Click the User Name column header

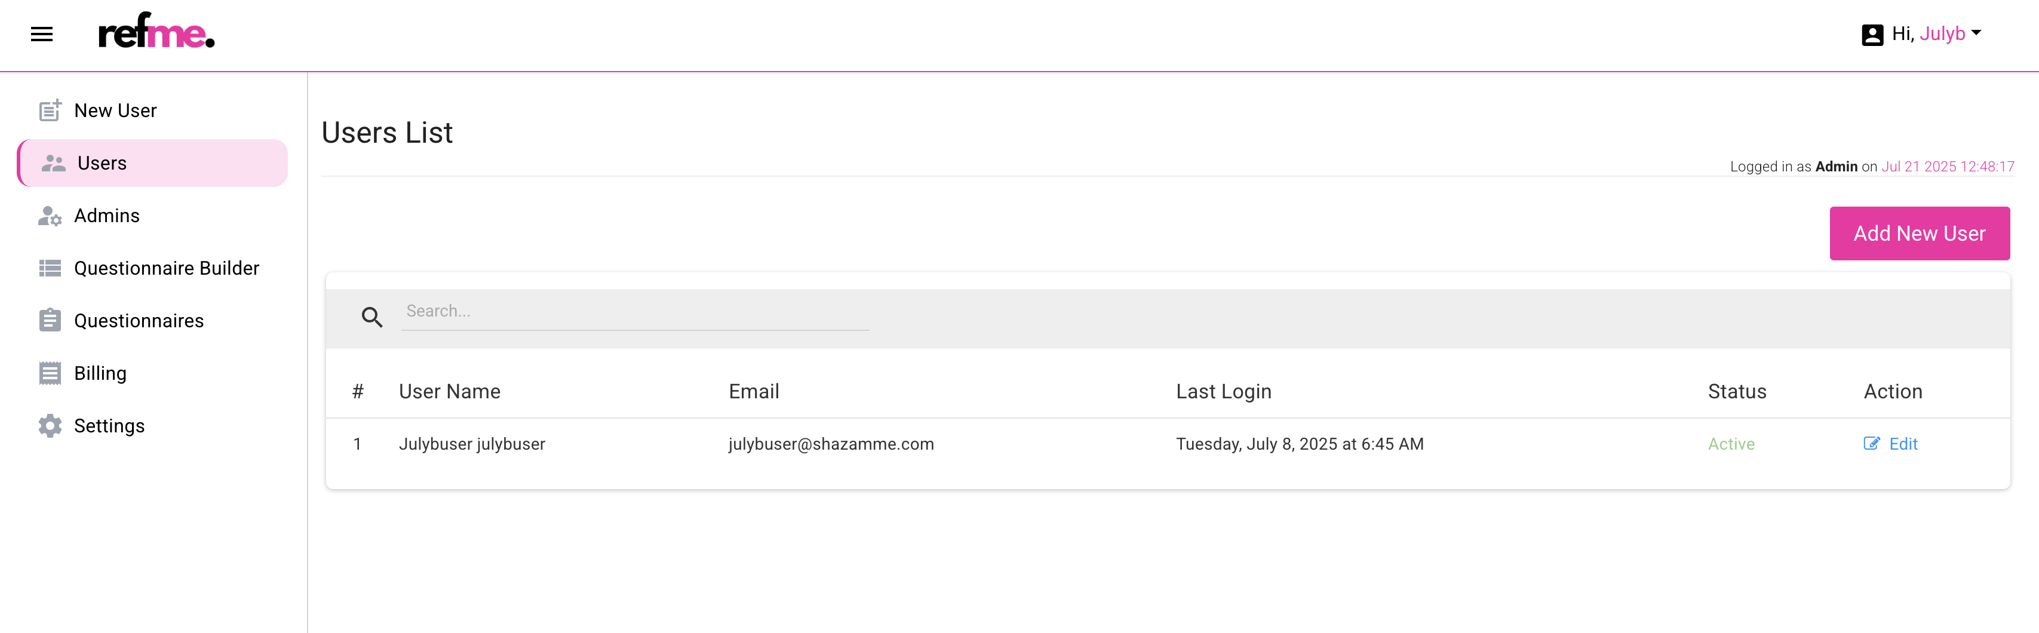coord(449,392)
